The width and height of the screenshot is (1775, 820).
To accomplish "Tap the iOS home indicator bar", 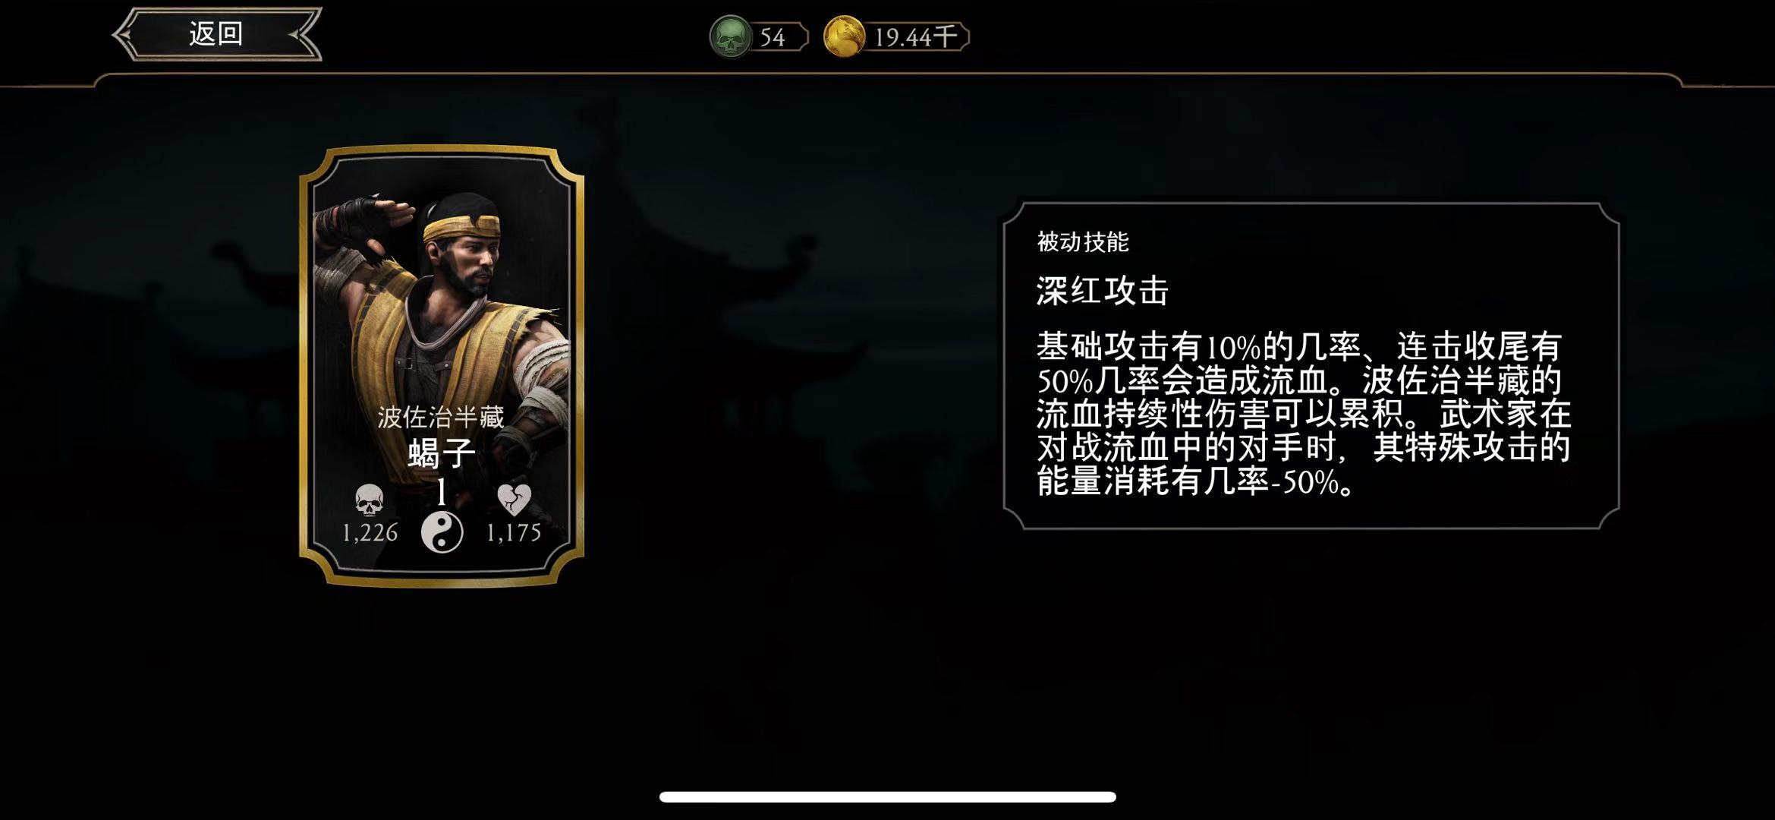I will click(888, 796).
